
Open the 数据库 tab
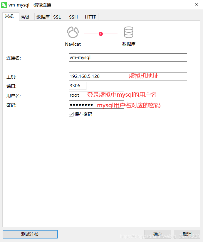point(43,17)
